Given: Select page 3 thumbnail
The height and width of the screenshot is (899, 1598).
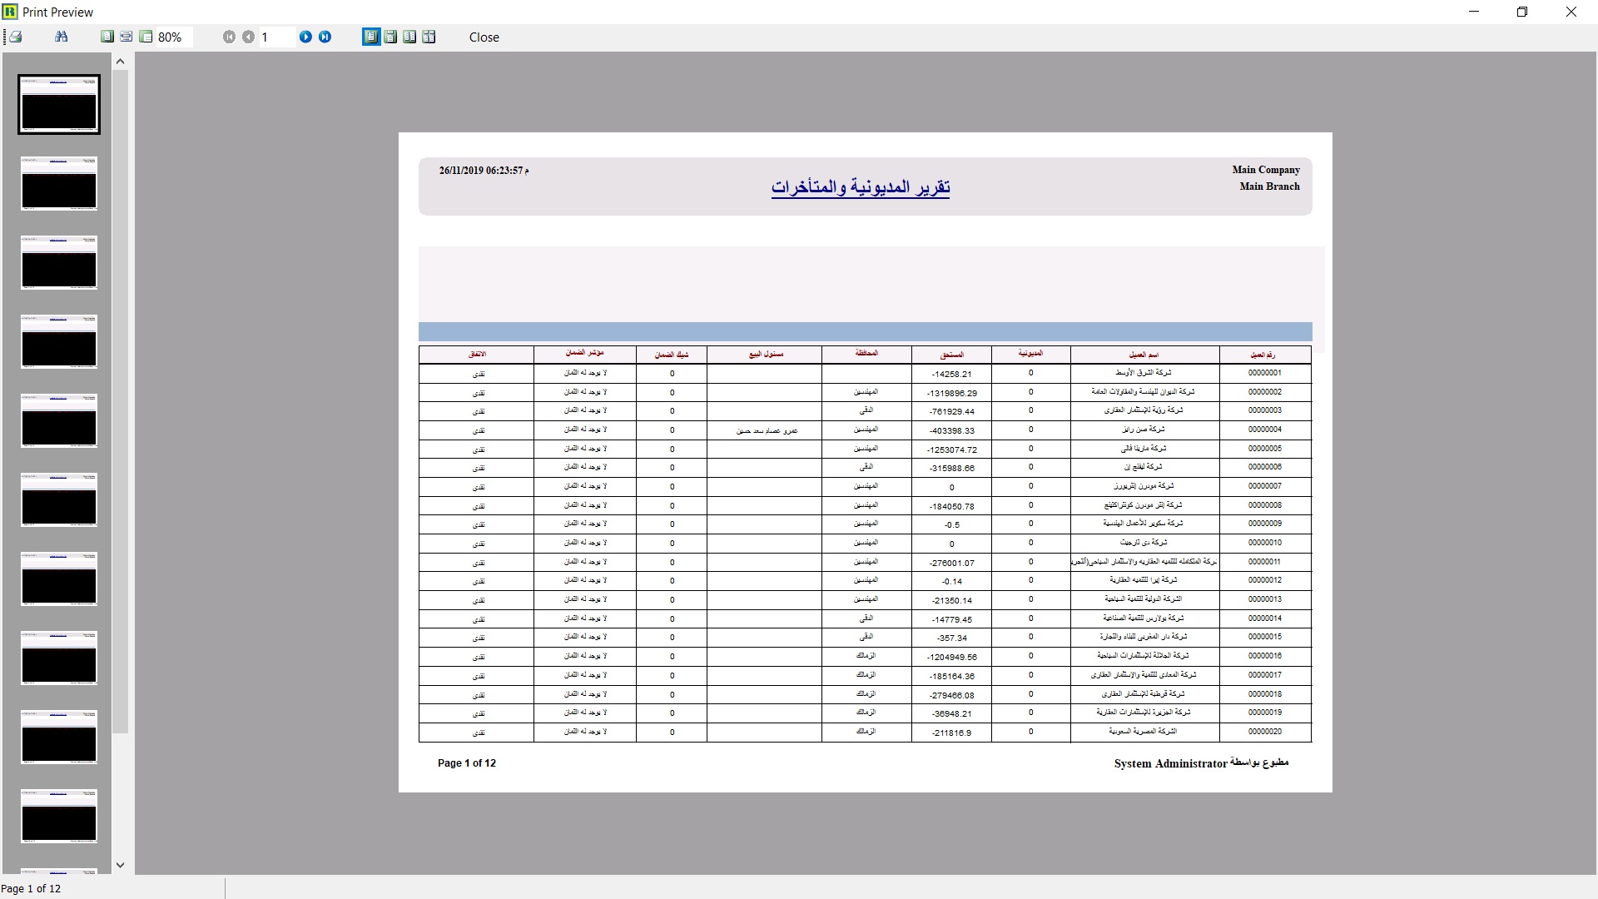Looking at the screenshot, I should click(59, 262).
